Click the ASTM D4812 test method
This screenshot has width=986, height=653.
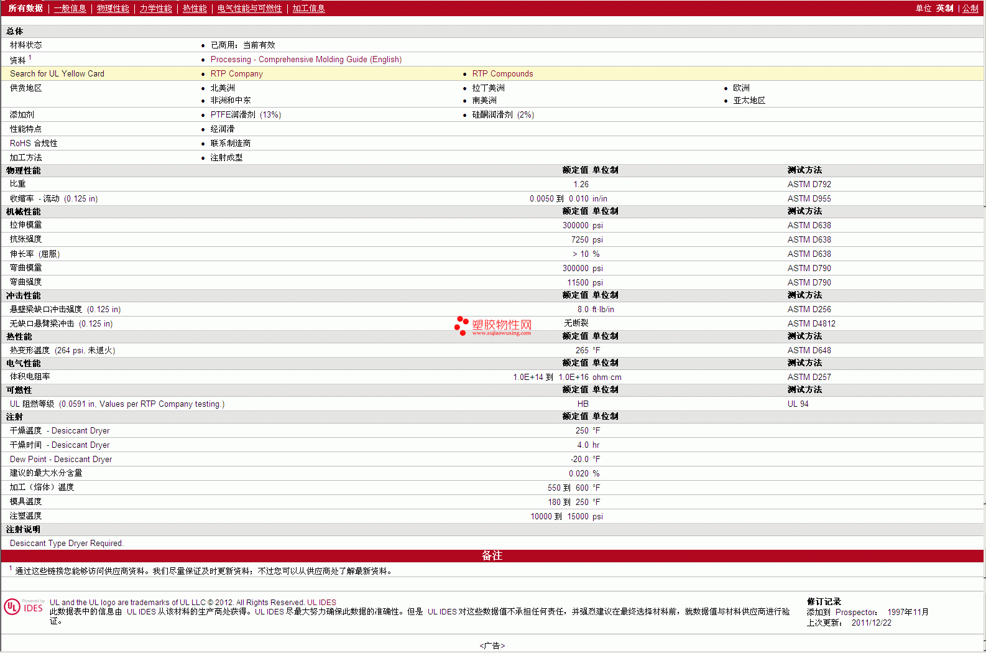click(x=811, y=323)
